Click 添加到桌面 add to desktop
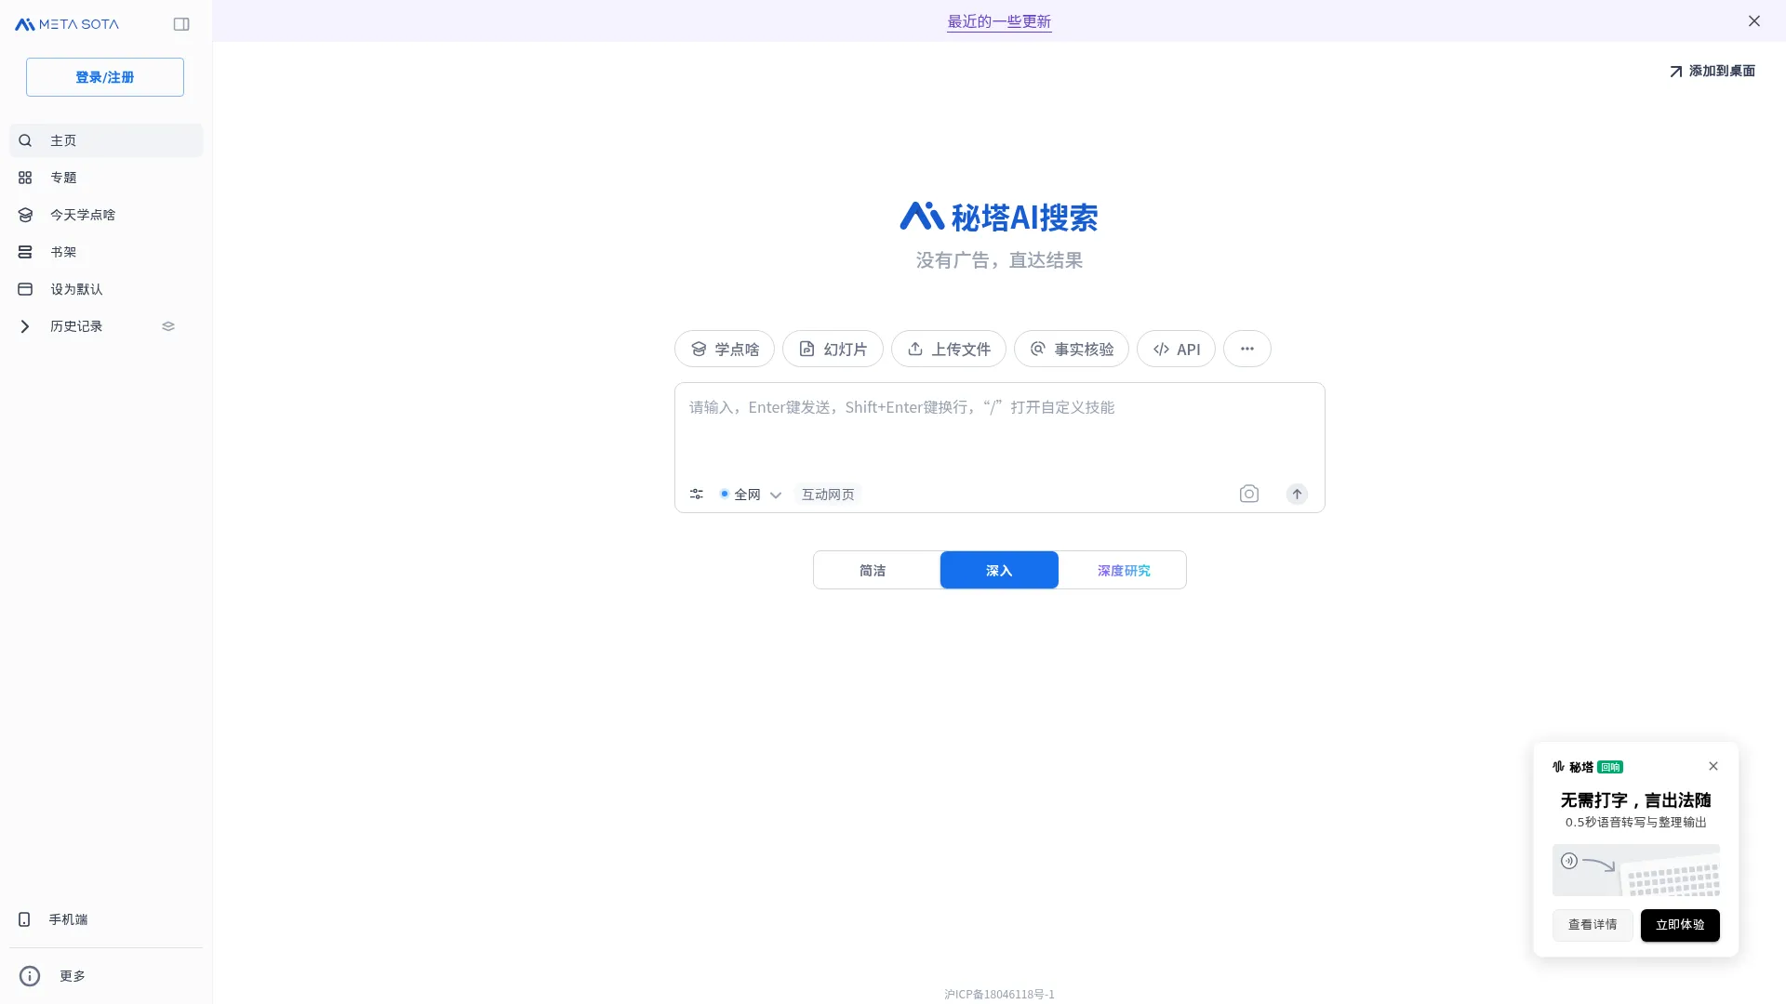The image size is (1786, 1004). click(x=1712, y=71)
